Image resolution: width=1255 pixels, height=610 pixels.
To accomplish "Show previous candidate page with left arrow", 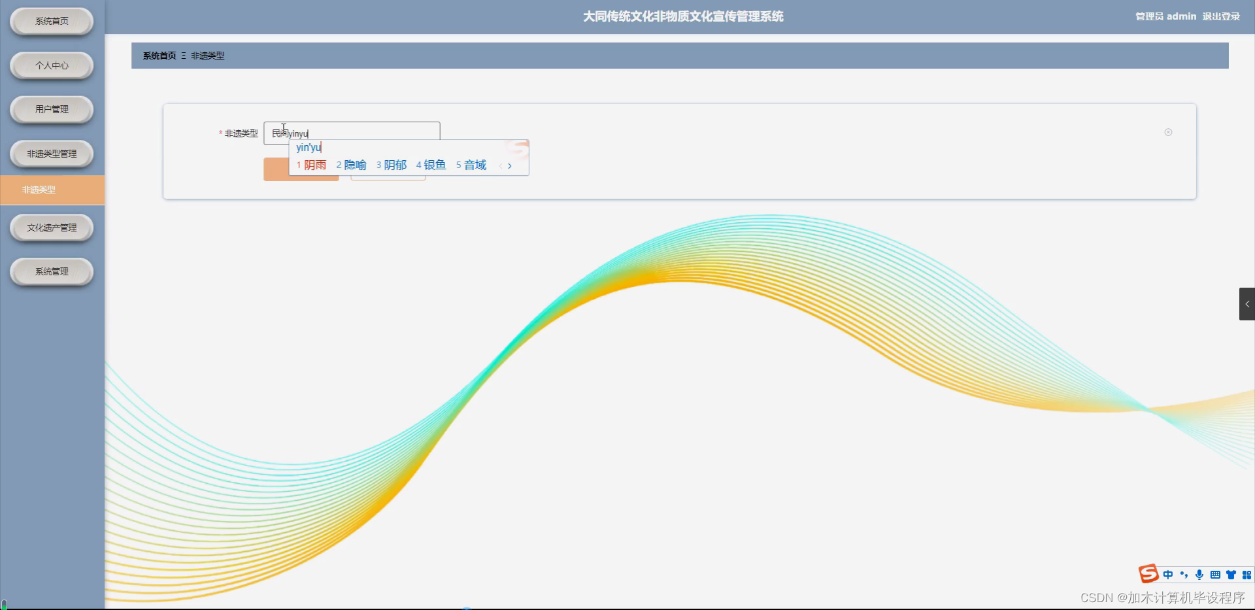I will (x=499, y=166).
